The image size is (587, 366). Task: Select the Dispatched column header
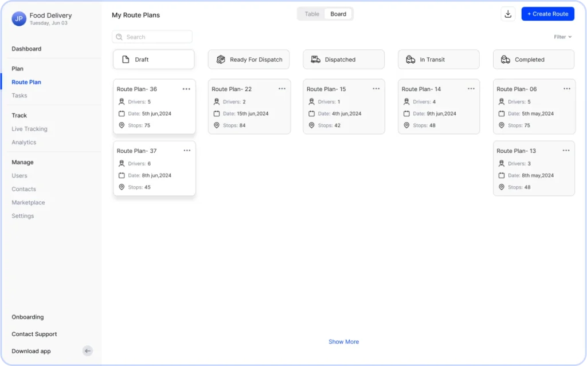pyautogui.click(x=344, y=59)
